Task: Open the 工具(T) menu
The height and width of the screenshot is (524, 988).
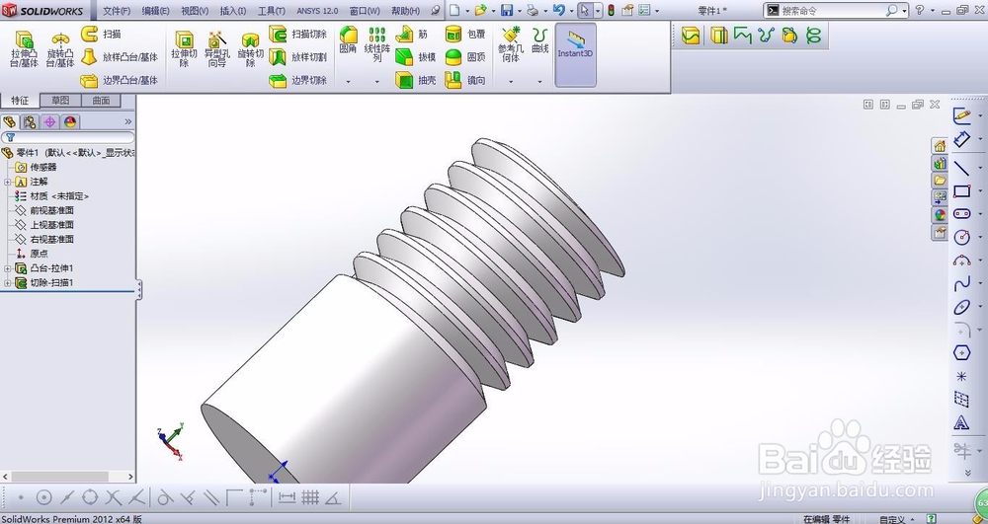Action: point(272,11)
